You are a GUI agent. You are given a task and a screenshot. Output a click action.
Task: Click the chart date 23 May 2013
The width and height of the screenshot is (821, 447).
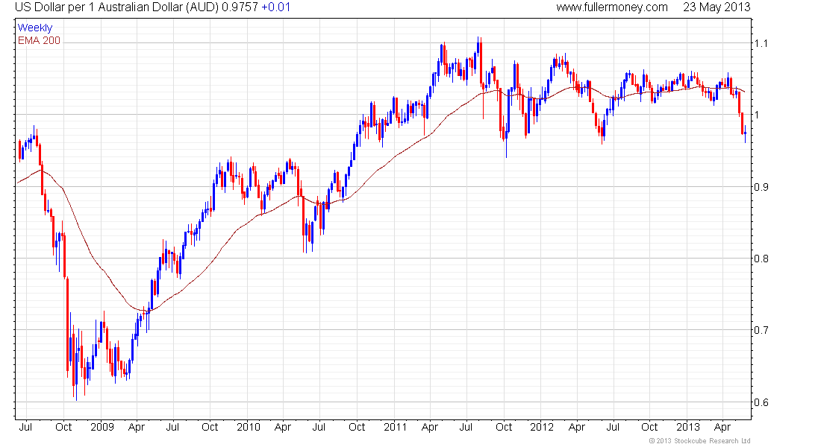point(717,7)
